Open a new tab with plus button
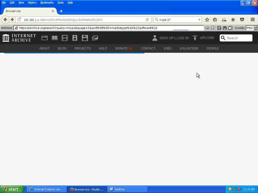 tap(61, 11)
